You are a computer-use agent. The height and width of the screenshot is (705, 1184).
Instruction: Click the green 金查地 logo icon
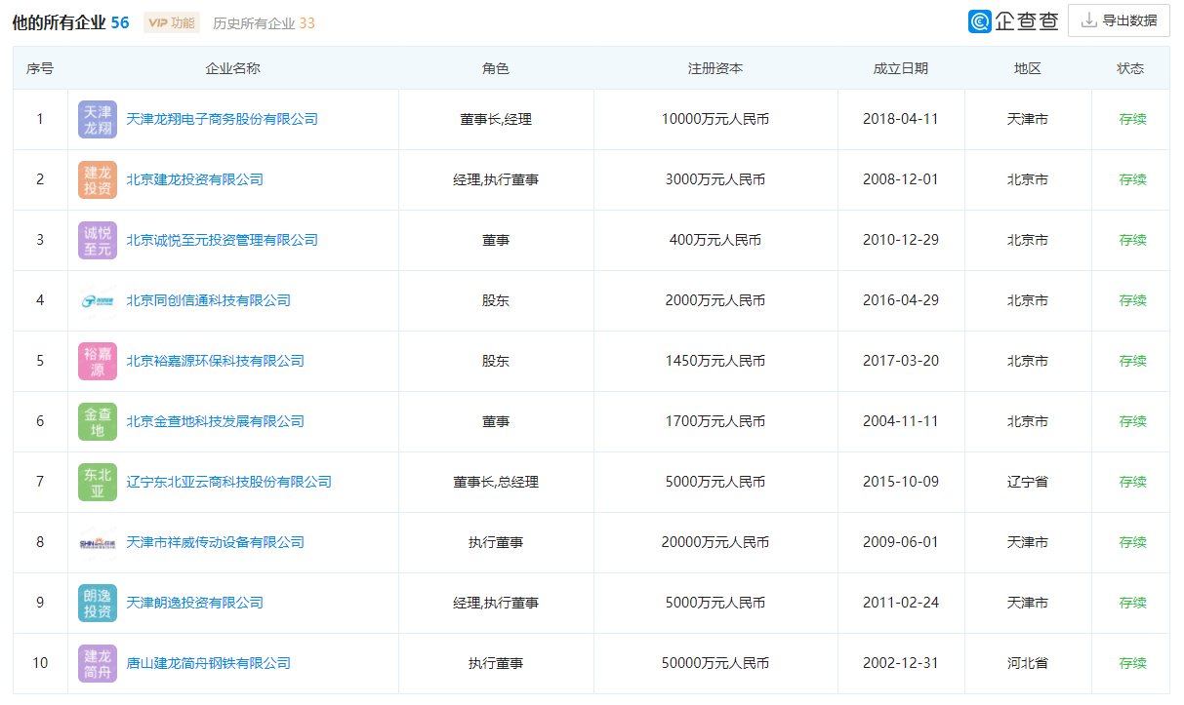point(97,421)
